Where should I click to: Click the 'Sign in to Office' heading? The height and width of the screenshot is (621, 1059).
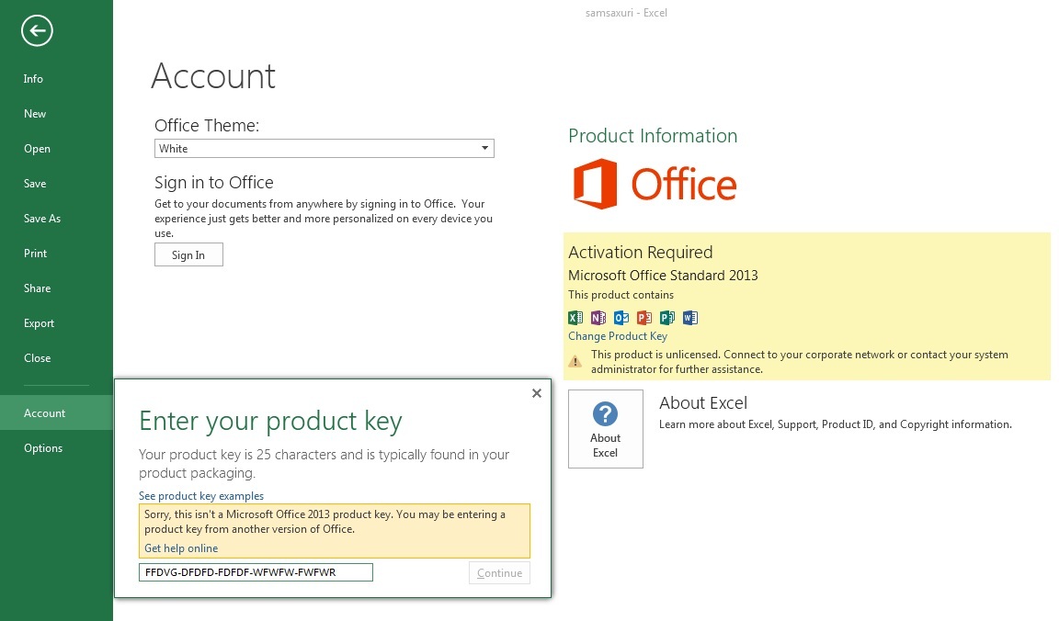pos(214,183)
